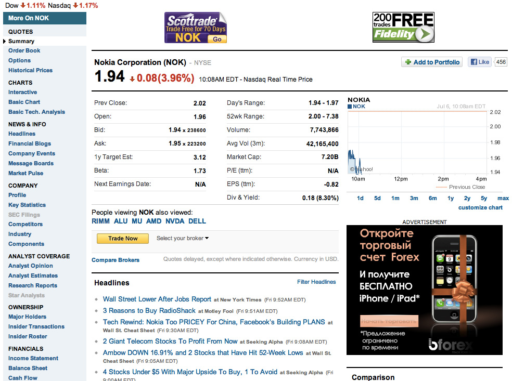Open Compare Brokers link
This screenshot has width=512, height=381.
(x=116, y=260)
